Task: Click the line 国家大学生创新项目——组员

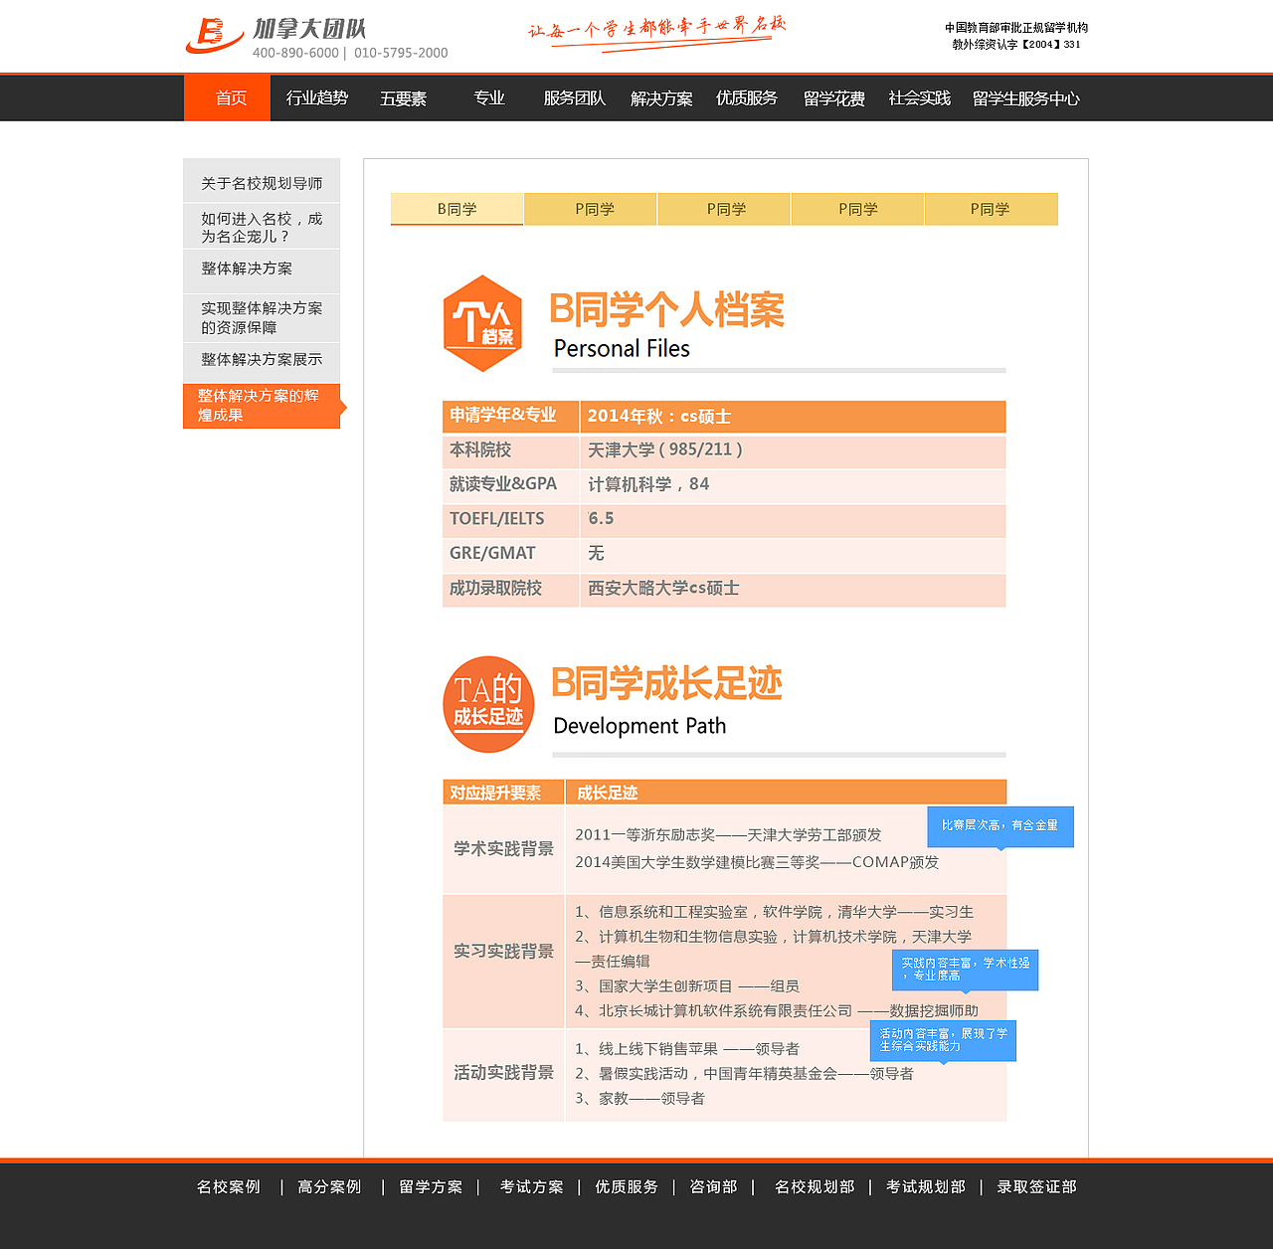Action: click(x=687, y=986)
